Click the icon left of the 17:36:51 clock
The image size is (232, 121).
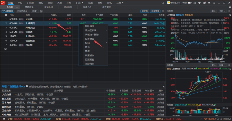tap(221, 119)
